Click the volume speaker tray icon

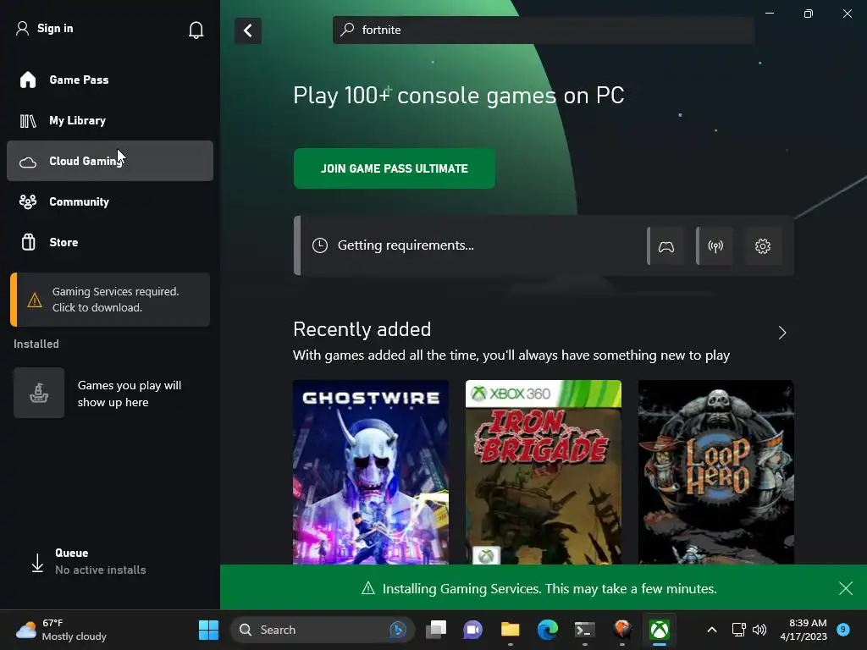tap(759, 630)
